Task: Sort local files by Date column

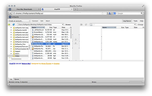Action: [65, 28]
